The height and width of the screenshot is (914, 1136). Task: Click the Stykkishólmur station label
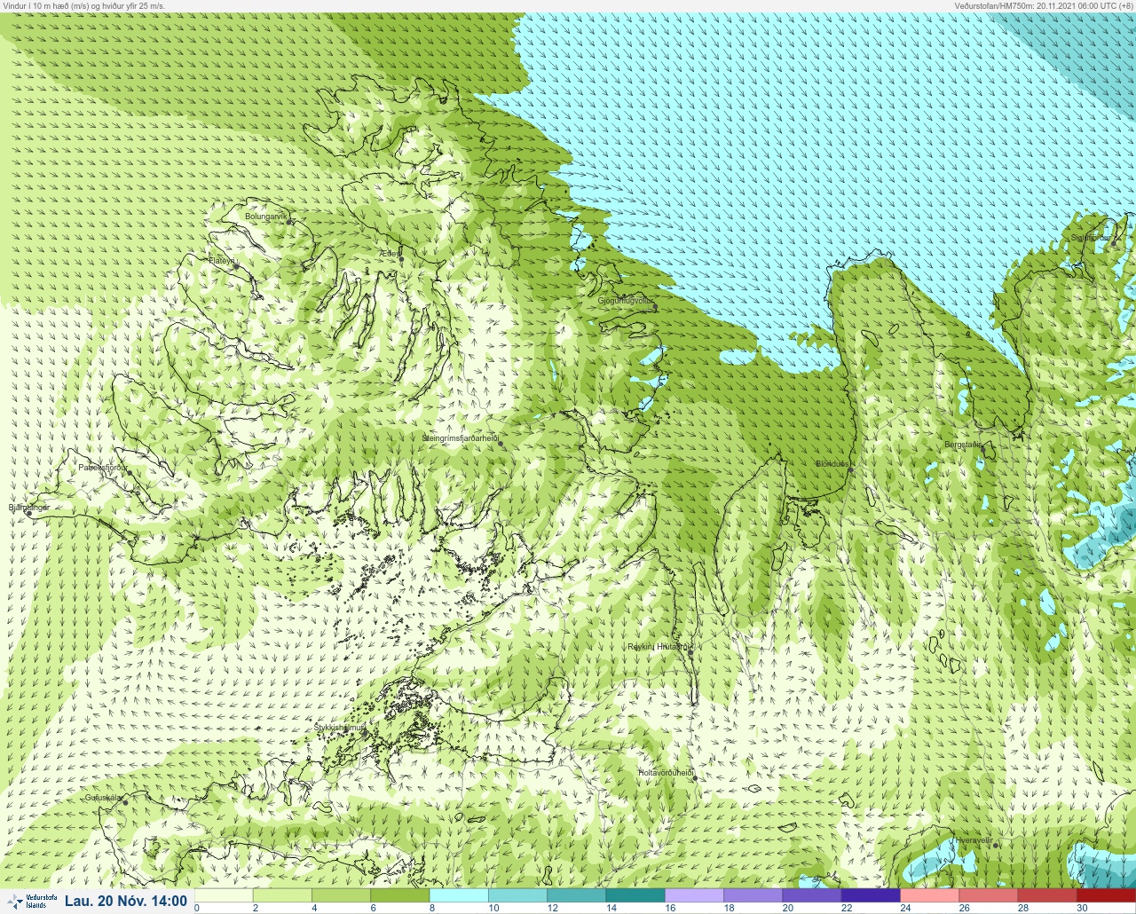coord(340,728)
